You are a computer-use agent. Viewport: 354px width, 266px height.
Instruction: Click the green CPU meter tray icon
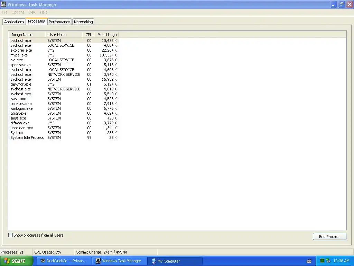point(322,261)
